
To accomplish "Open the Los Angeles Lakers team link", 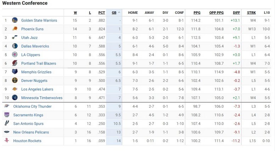I will [37, 89].
